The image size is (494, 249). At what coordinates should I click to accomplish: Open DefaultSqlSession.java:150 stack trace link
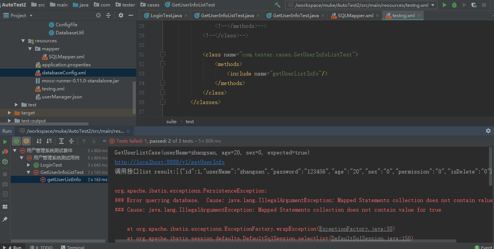click(371, 238)
